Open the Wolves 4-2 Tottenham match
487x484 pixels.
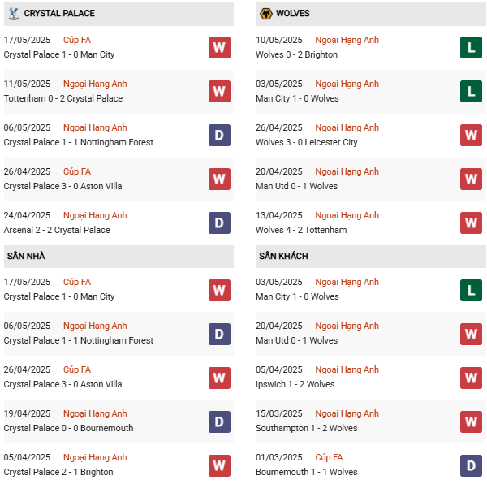(301, 230)
